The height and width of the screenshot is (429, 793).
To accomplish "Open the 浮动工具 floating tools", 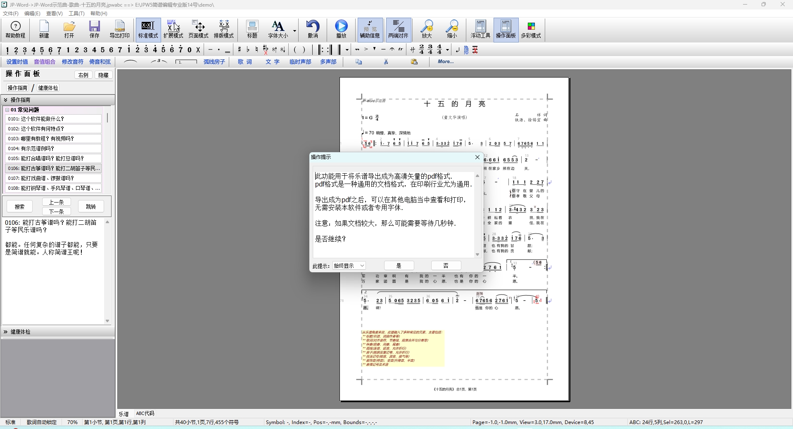I will tap(481, 29).
